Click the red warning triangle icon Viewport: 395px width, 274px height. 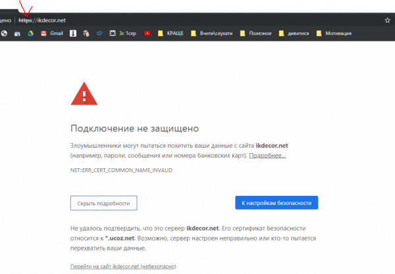(x=84, y=93)
